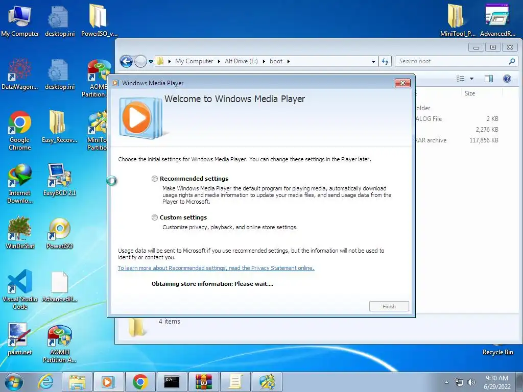523x392 pixels.
Task: Click the volume speaker tray icon
Action: [x=471, y=382]
